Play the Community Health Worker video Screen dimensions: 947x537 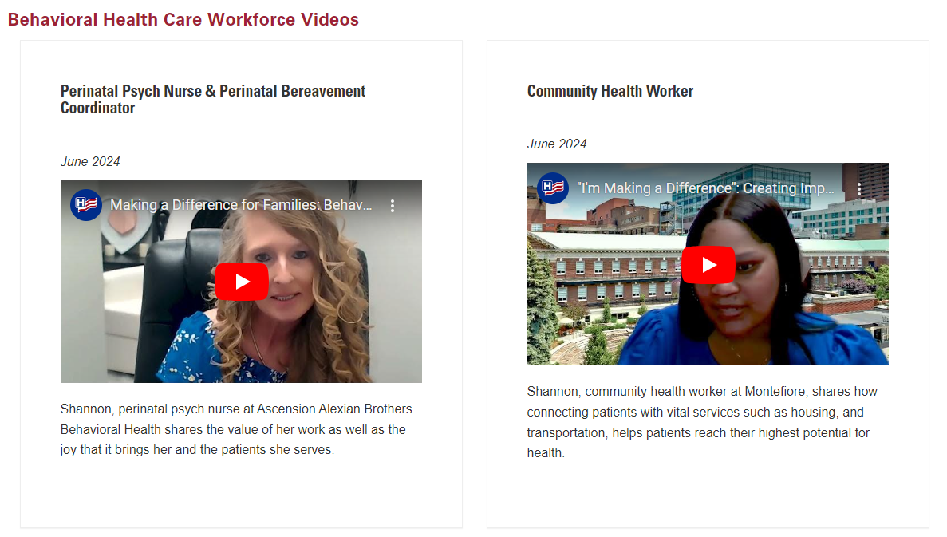tap(708, 265)
